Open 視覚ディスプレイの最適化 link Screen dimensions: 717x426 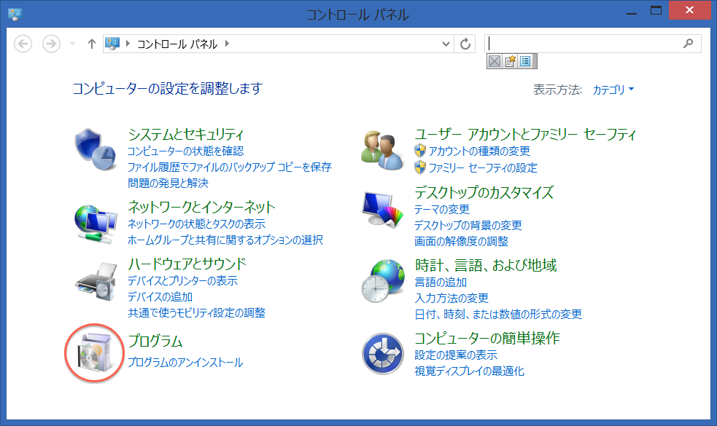pyautogui.click(x=469, y=371)
